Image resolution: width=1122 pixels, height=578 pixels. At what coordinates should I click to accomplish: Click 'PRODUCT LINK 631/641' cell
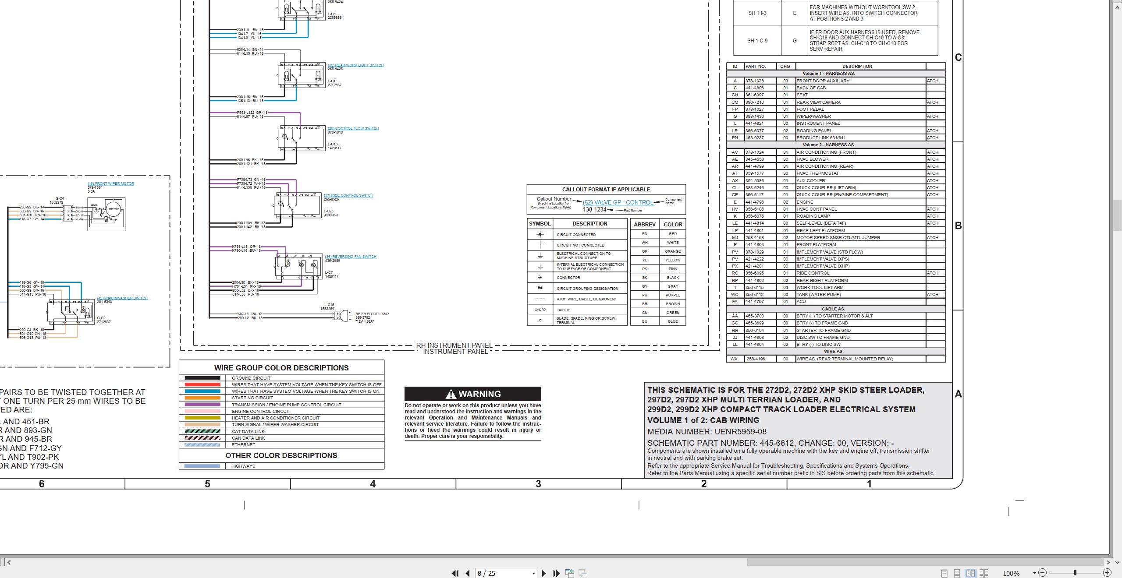(861, 137)
